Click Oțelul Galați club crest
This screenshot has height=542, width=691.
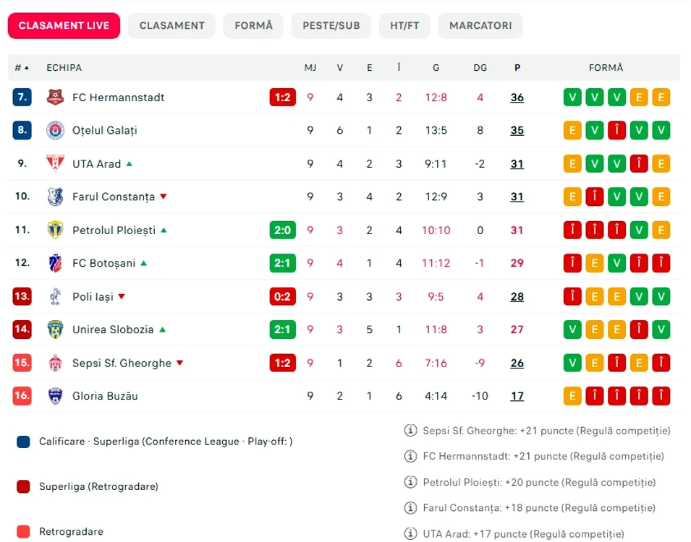55,130
